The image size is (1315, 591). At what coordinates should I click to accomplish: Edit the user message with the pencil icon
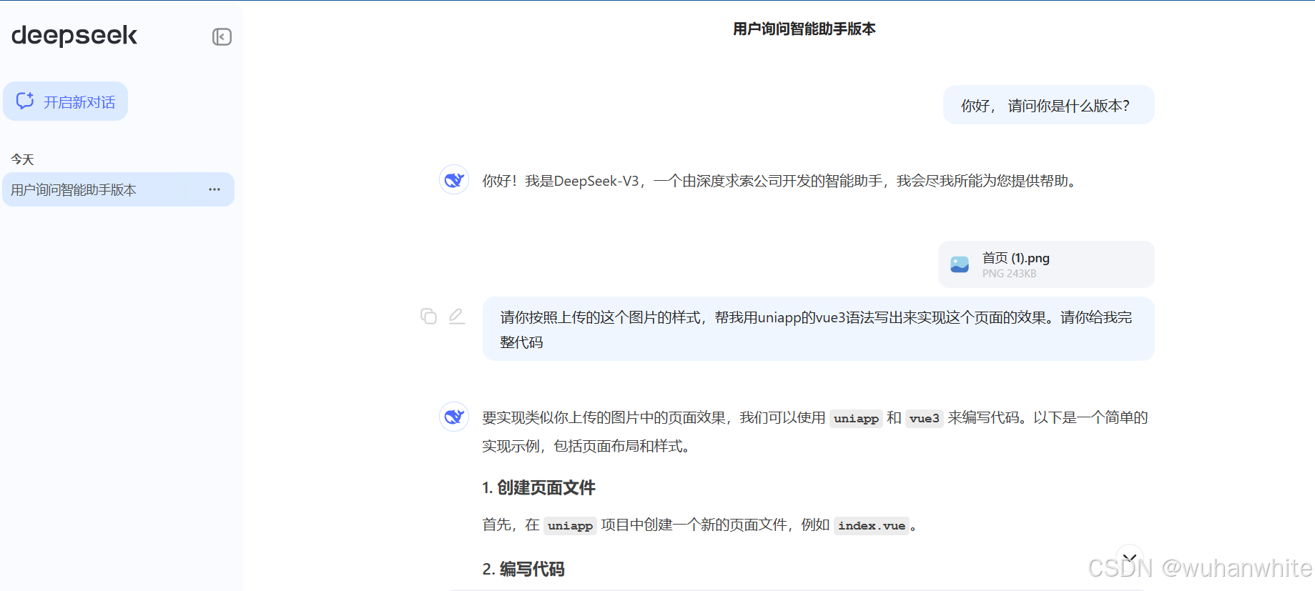point(456,316)
